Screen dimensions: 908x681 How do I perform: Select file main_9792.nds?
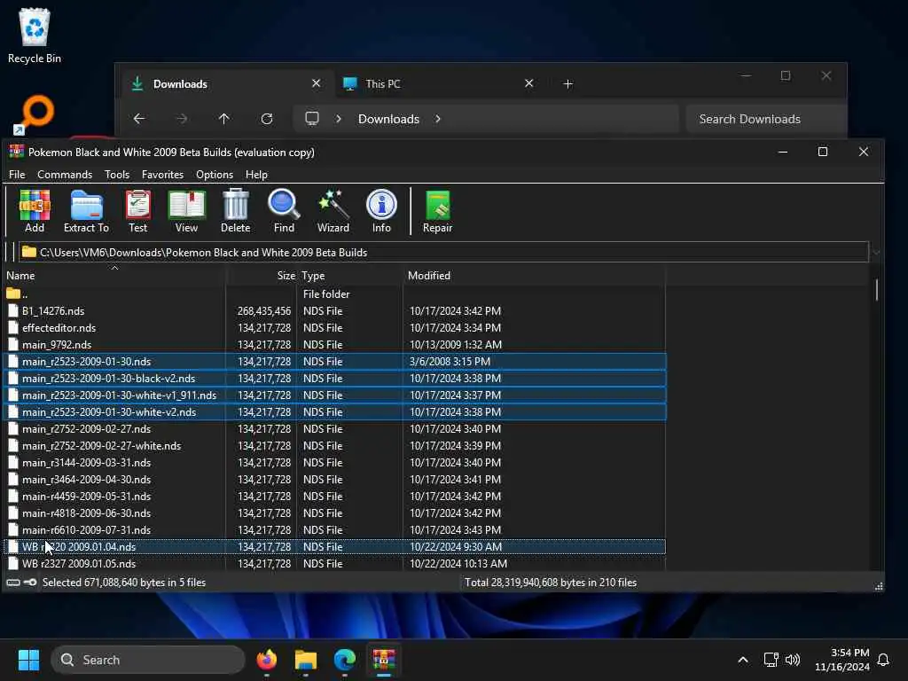pos(334,345)
